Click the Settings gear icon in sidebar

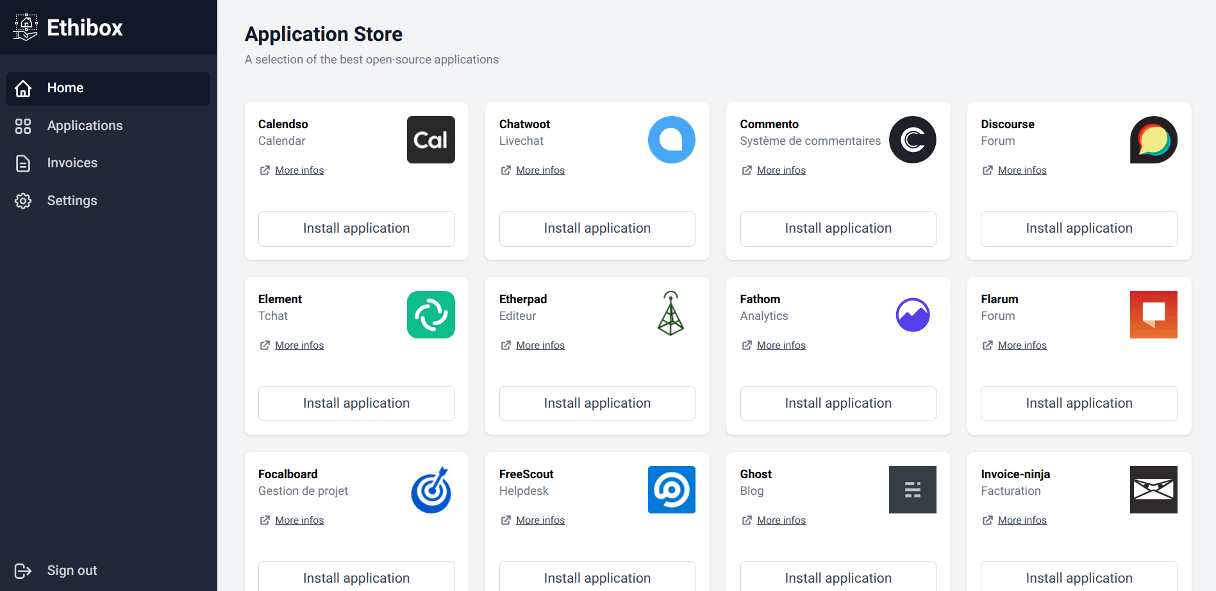tap(23, 201)
